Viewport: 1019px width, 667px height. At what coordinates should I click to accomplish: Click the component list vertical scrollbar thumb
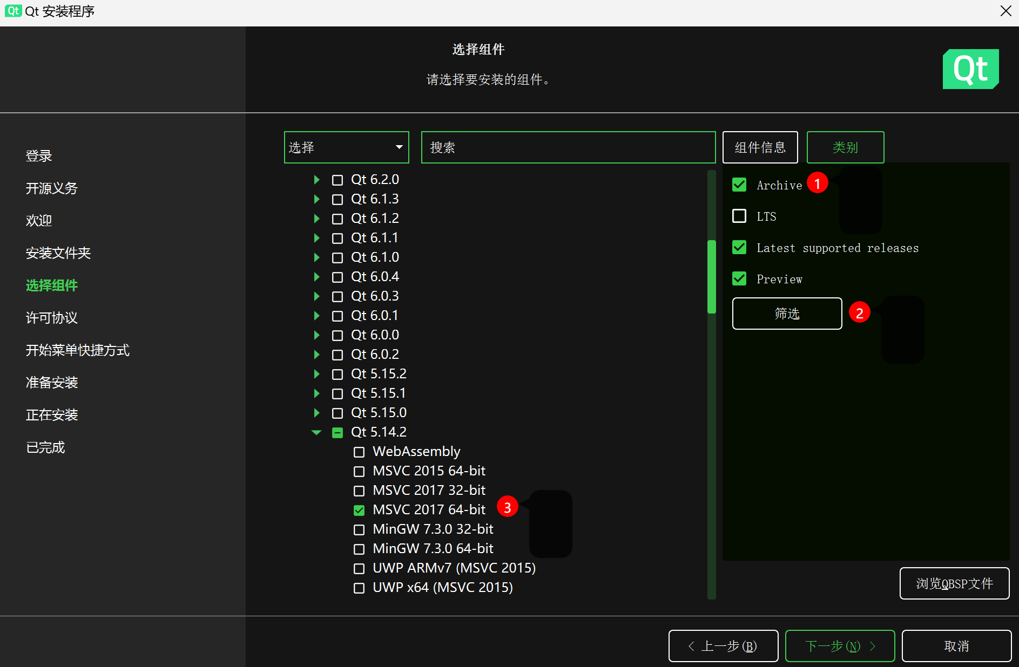[x=712, y=277]
